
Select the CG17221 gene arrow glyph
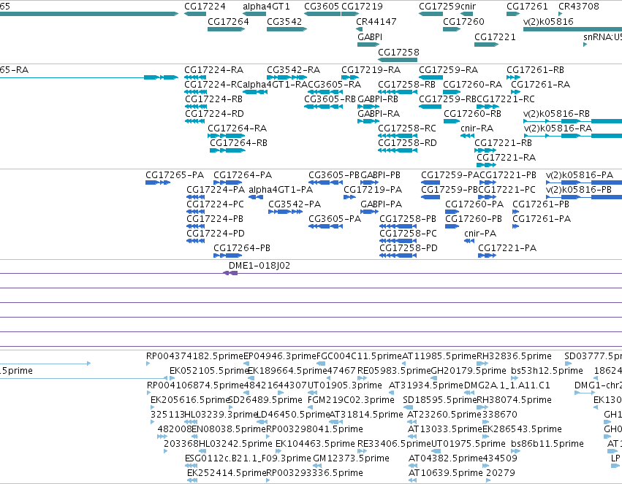[x=486, y=45]
